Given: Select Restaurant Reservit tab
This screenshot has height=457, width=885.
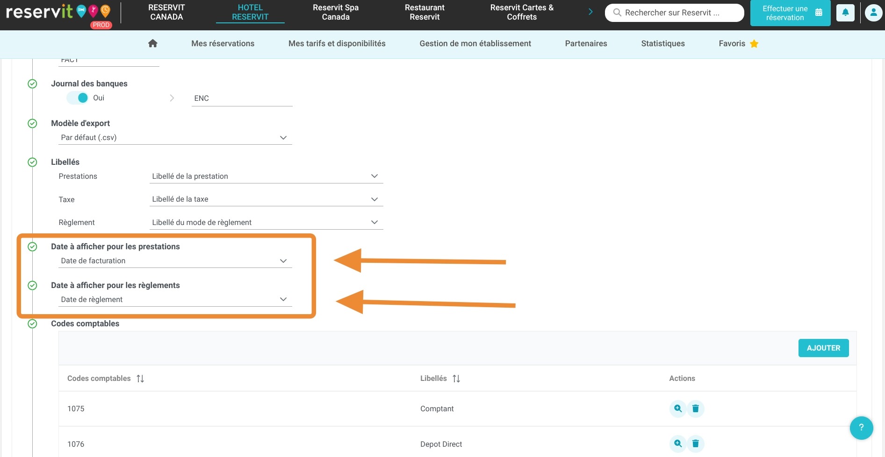Looking at the screenshot, I should pyautogui.click(x=425, y=12).
